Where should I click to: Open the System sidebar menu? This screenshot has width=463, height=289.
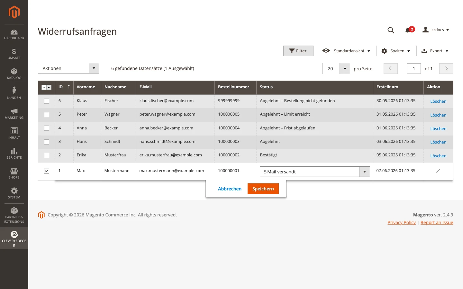(14, 193)
